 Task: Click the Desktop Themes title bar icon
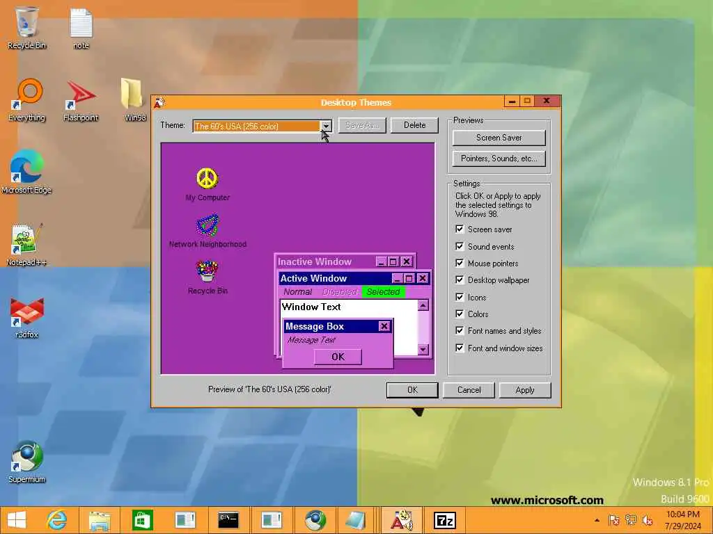[x=159, y=102]
